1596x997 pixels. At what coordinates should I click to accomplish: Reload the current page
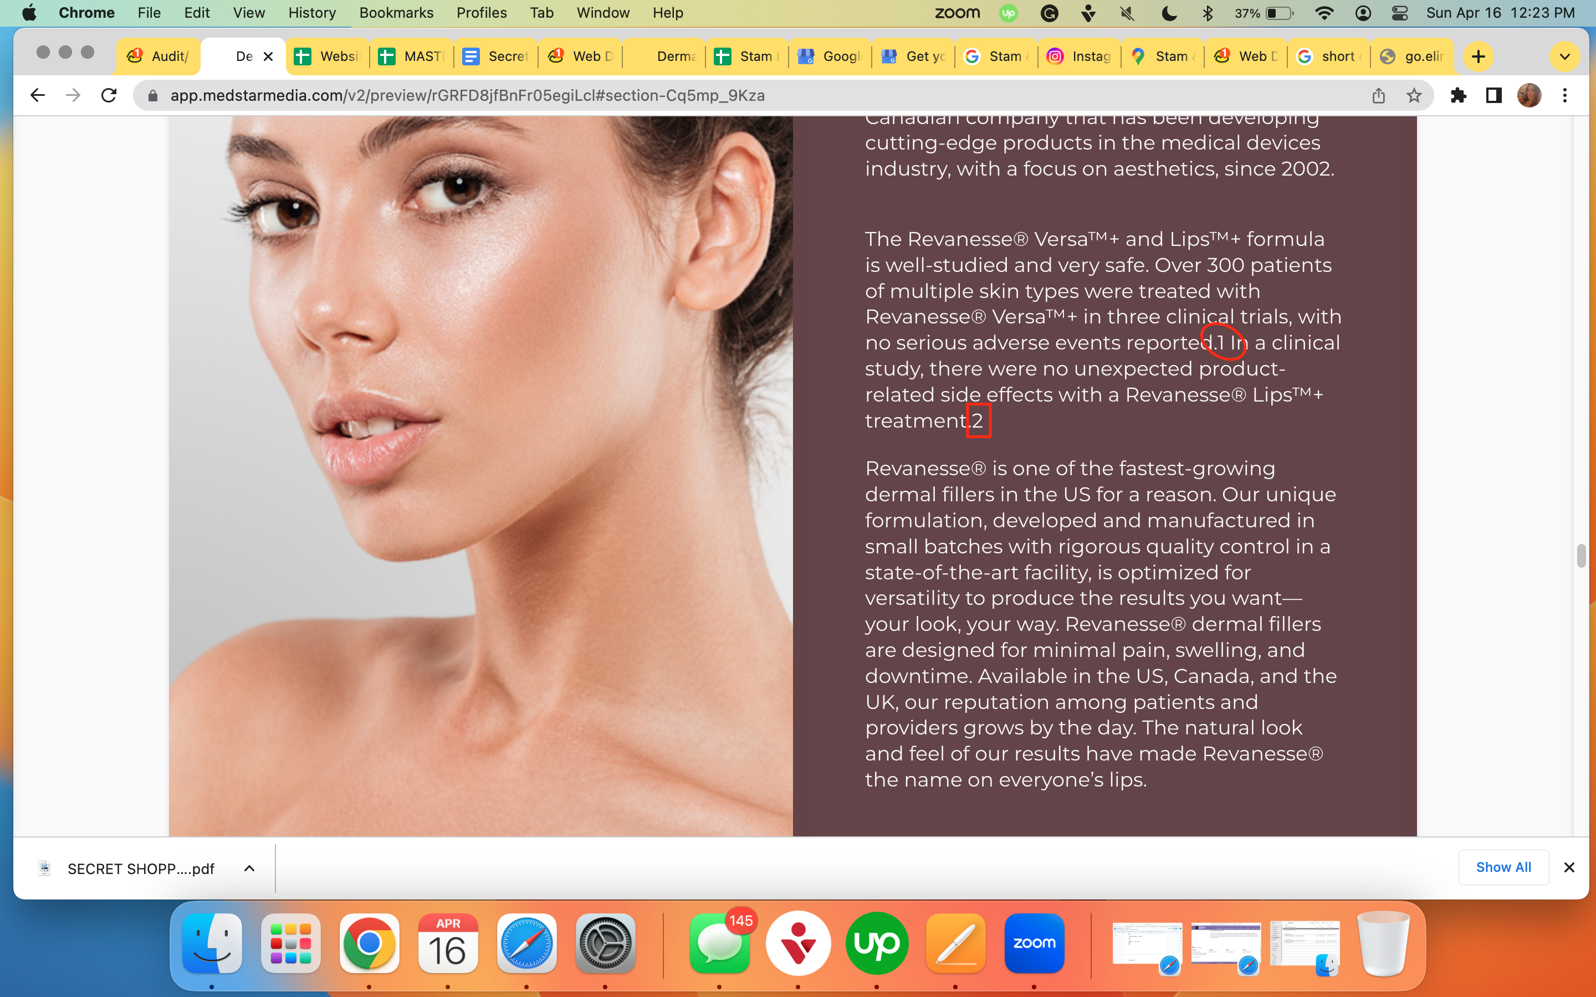[x=109, y=96]
